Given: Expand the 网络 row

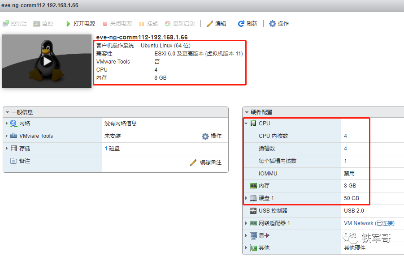Looking at the screenshot, I should 6,124.
